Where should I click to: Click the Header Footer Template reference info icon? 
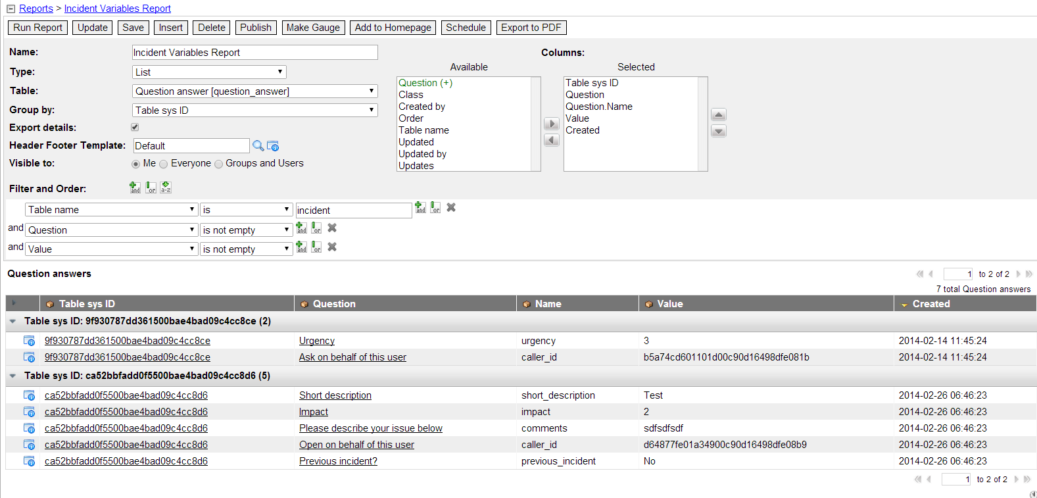(x=273, y=146)
